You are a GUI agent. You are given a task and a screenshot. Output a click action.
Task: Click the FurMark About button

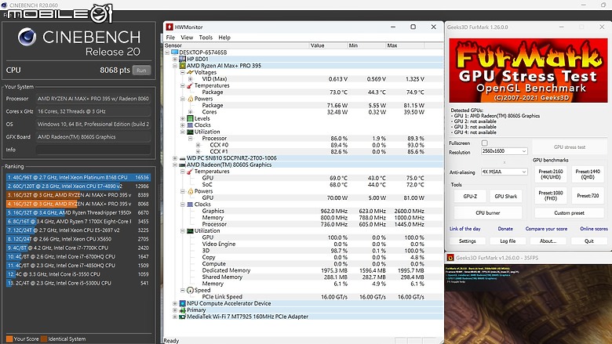pyautogui.click(x=548, y=241)
